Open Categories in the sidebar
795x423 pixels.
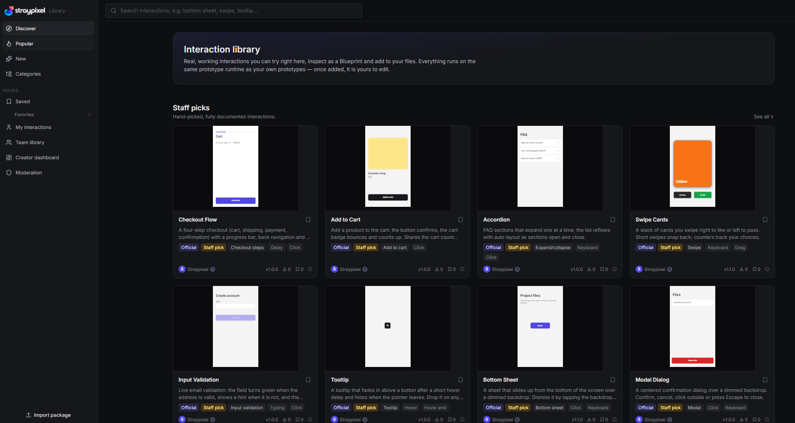click(48, 74)
